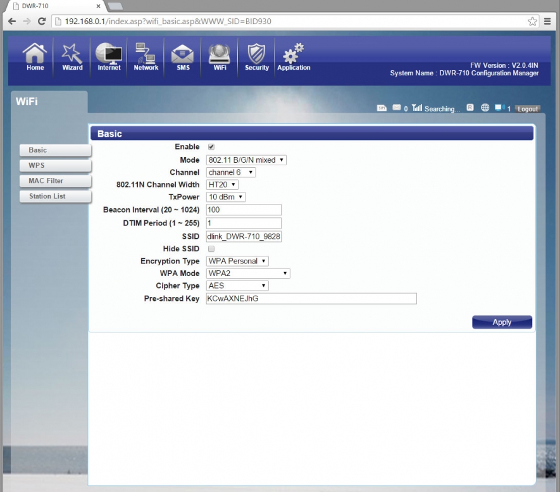
Task: Open the WPA Mode dropdown
Action: point(248,274)
